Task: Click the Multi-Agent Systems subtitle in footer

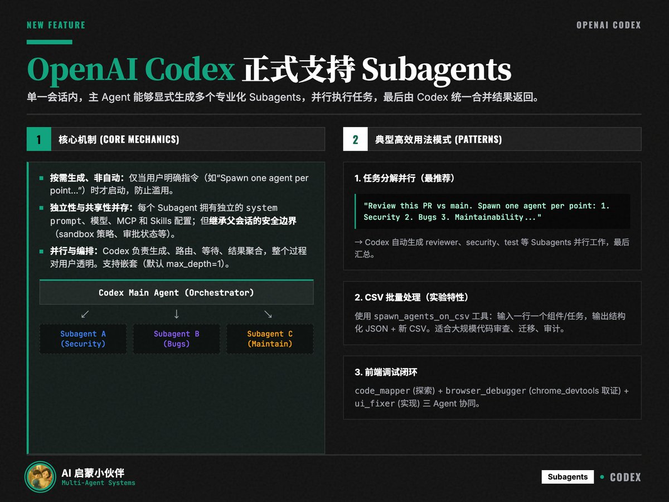Action: [x=98, y=483]
